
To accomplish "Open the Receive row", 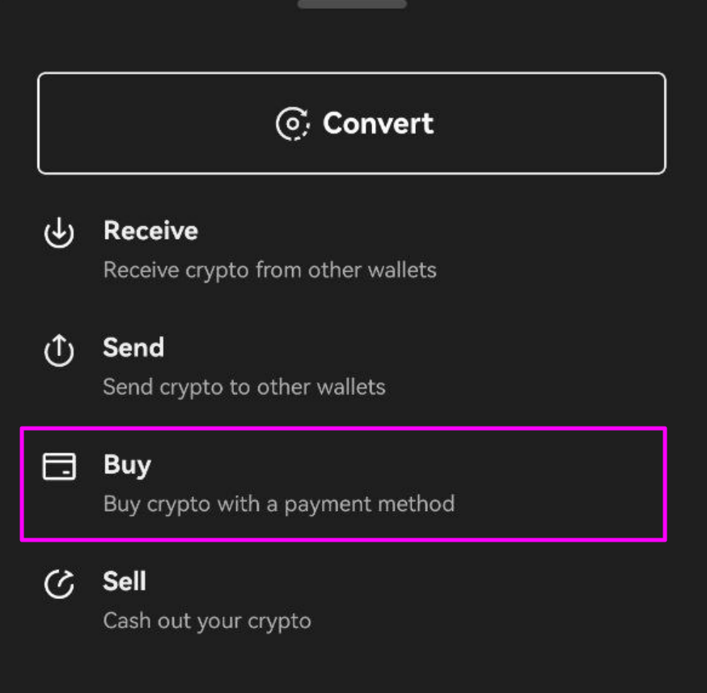I will click(344, 250).
